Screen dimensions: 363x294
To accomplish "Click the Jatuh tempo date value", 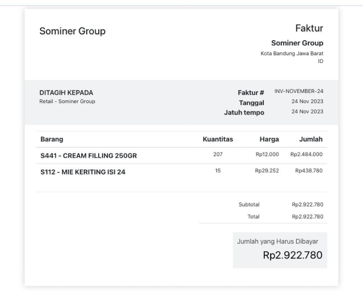I will point(307,112).
